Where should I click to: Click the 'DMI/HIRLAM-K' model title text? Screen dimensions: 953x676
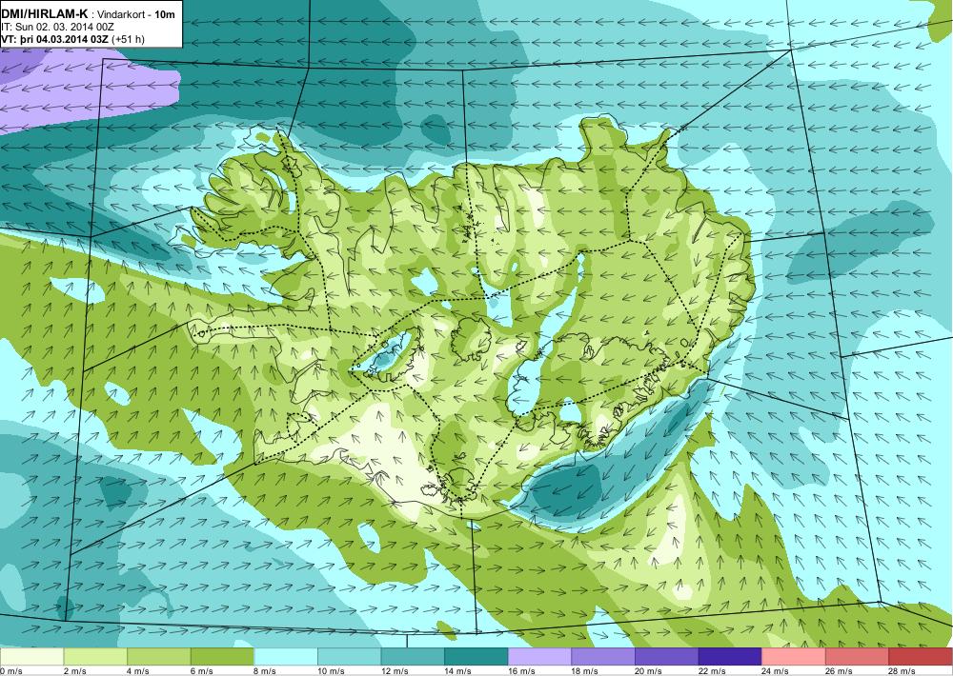(45, 13)
